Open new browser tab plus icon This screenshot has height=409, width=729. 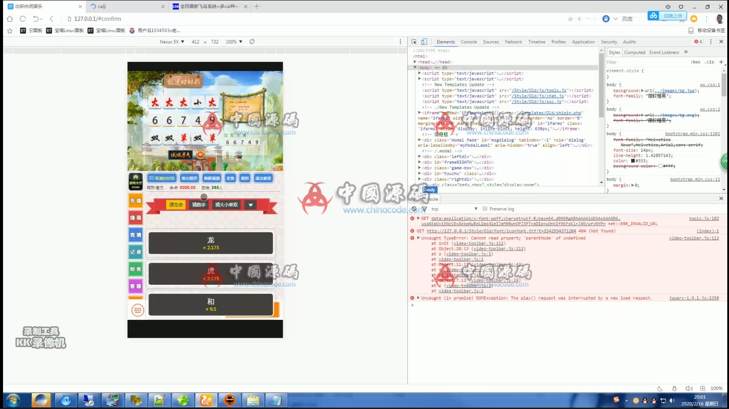point(257,6)
